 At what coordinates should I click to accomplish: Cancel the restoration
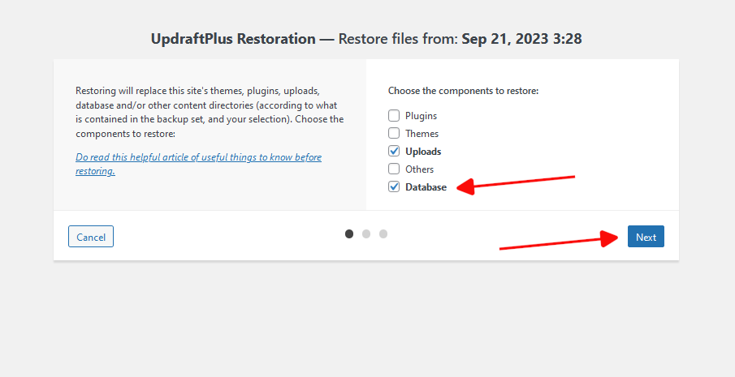pos(91,237)
